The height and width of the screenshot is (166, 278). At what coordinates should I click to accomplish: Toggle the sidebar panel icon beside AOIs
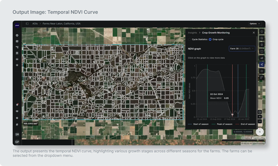tap(27, 24)
